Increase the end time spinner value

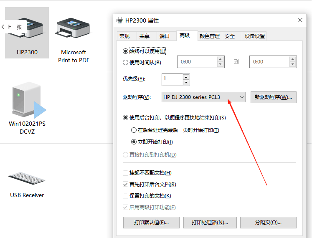pyautogui.click(x=292, y=59)
